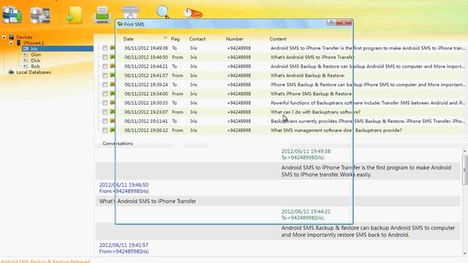Sort messages by Date column header
The height and width of the screenshot is (263, 468).
pos(129,39)
